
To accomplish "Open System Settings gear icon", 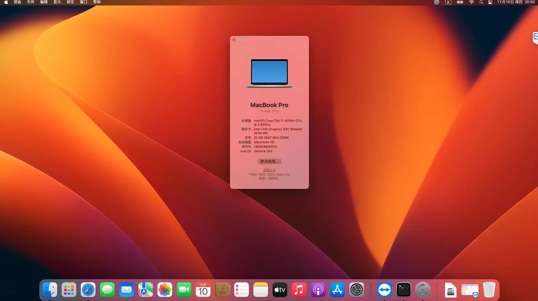I will coord(356,290).
